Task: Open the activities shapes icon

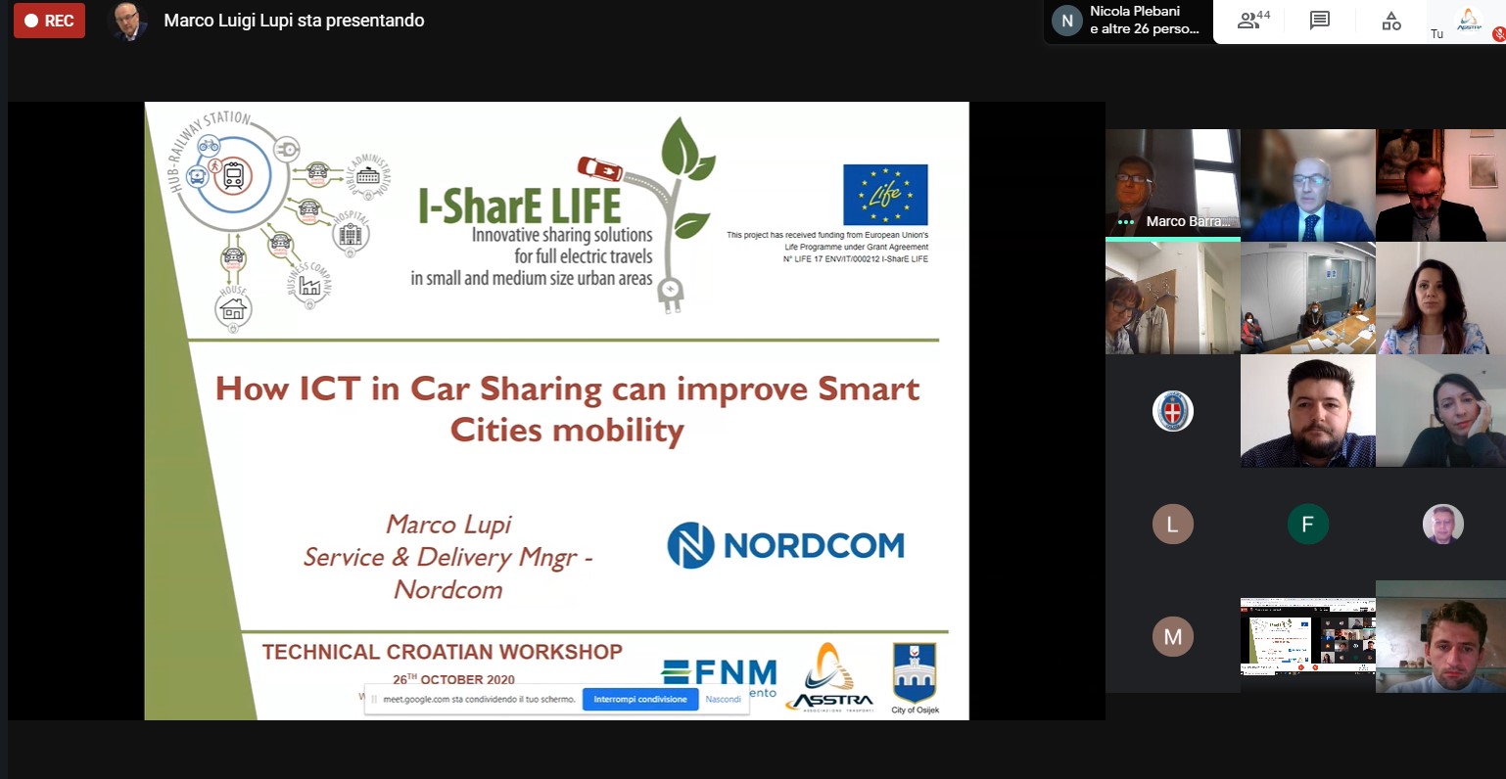Action: pos(1391,21)
